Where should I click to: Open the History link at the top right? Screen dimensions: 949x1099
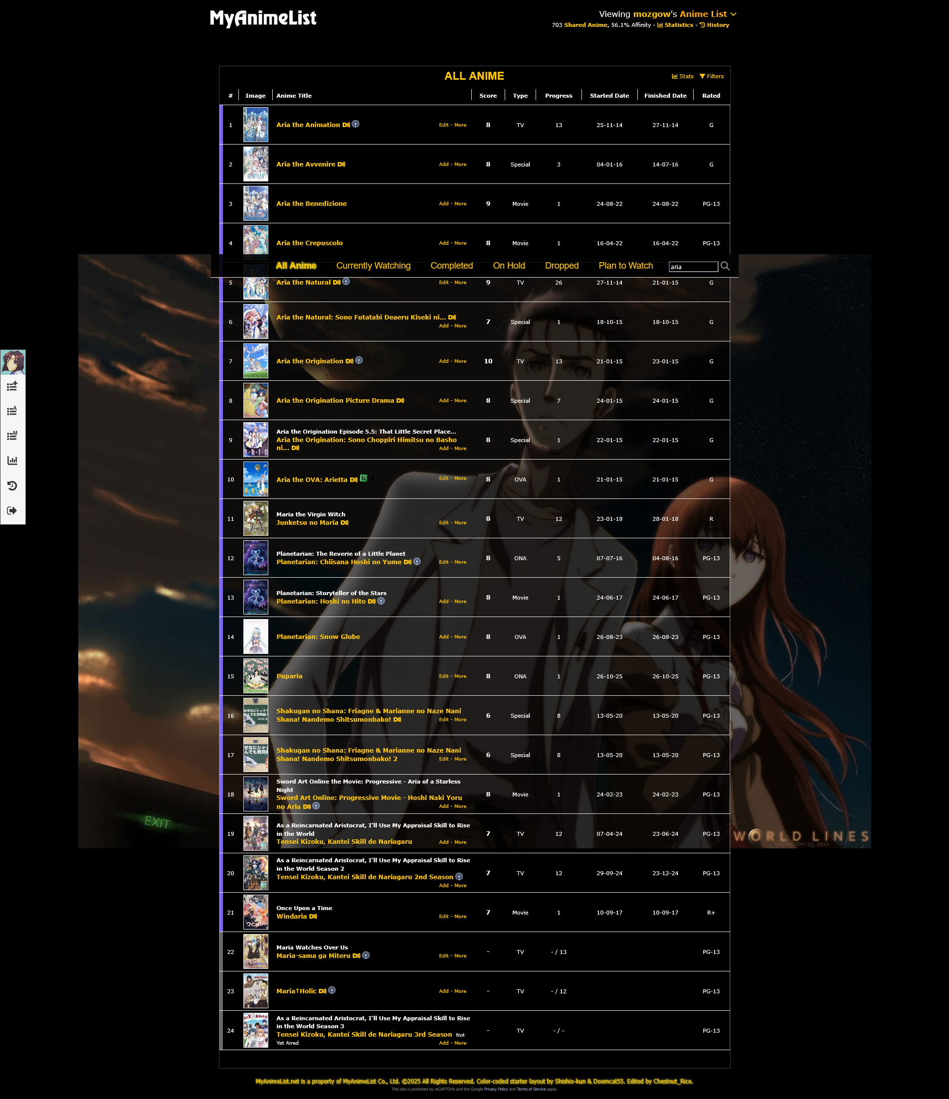point(715,25)
